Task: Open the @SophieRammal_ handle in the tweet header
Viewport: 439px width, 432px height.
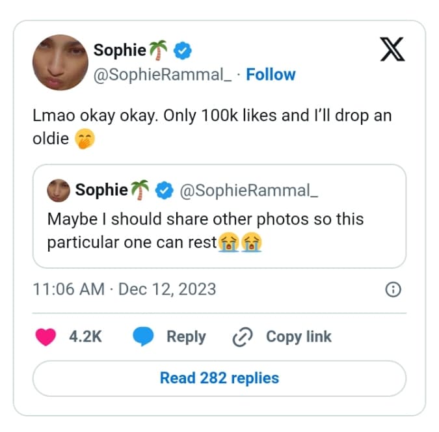Action: tap(163, 75)
